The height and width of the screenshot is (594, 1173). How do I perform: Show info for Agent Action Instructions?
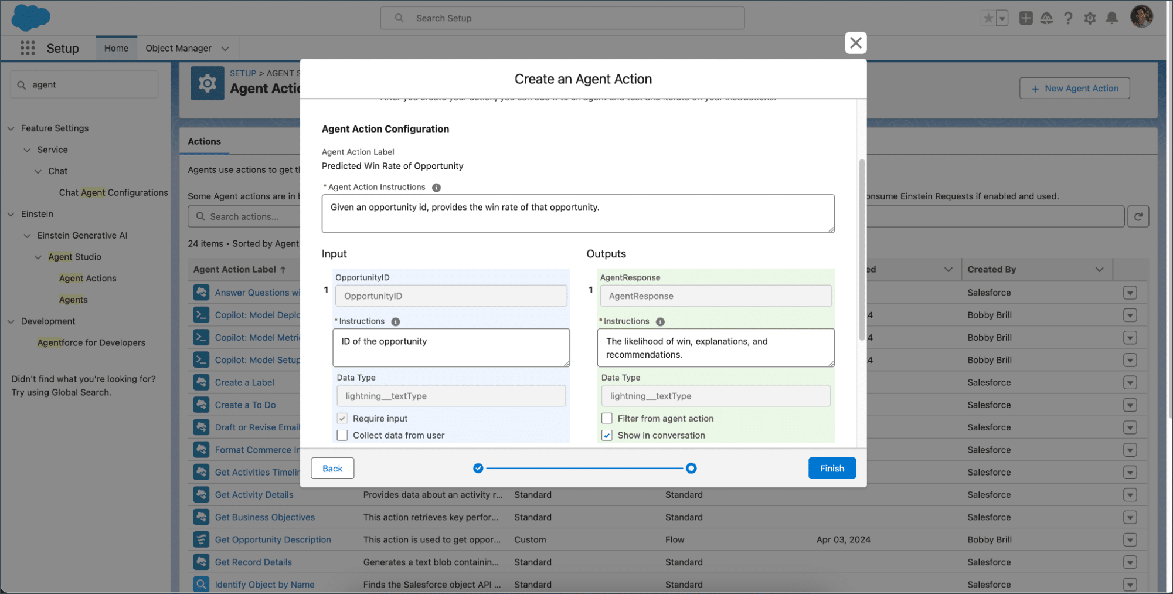[x=436, y=188]
